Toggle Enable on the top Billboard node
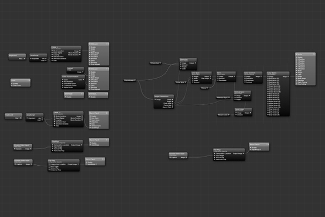Screen dimensions: 325x217 [89, 46]
